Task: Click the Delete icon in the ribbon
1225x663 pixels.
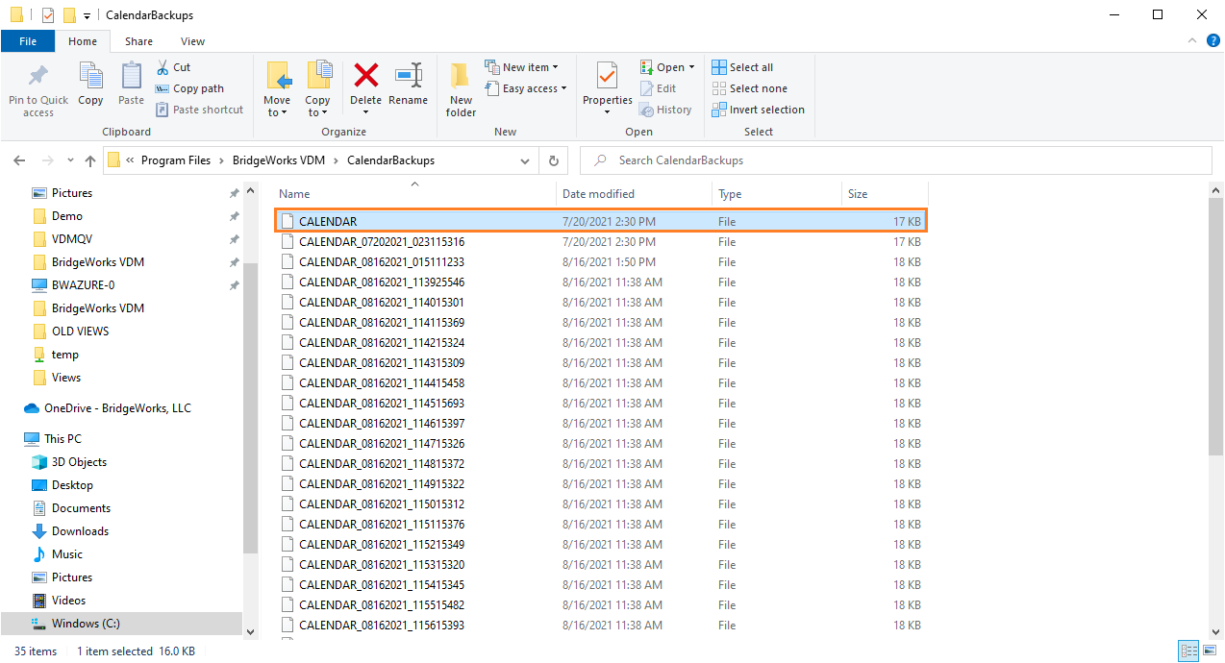Action: pos(365,77)
